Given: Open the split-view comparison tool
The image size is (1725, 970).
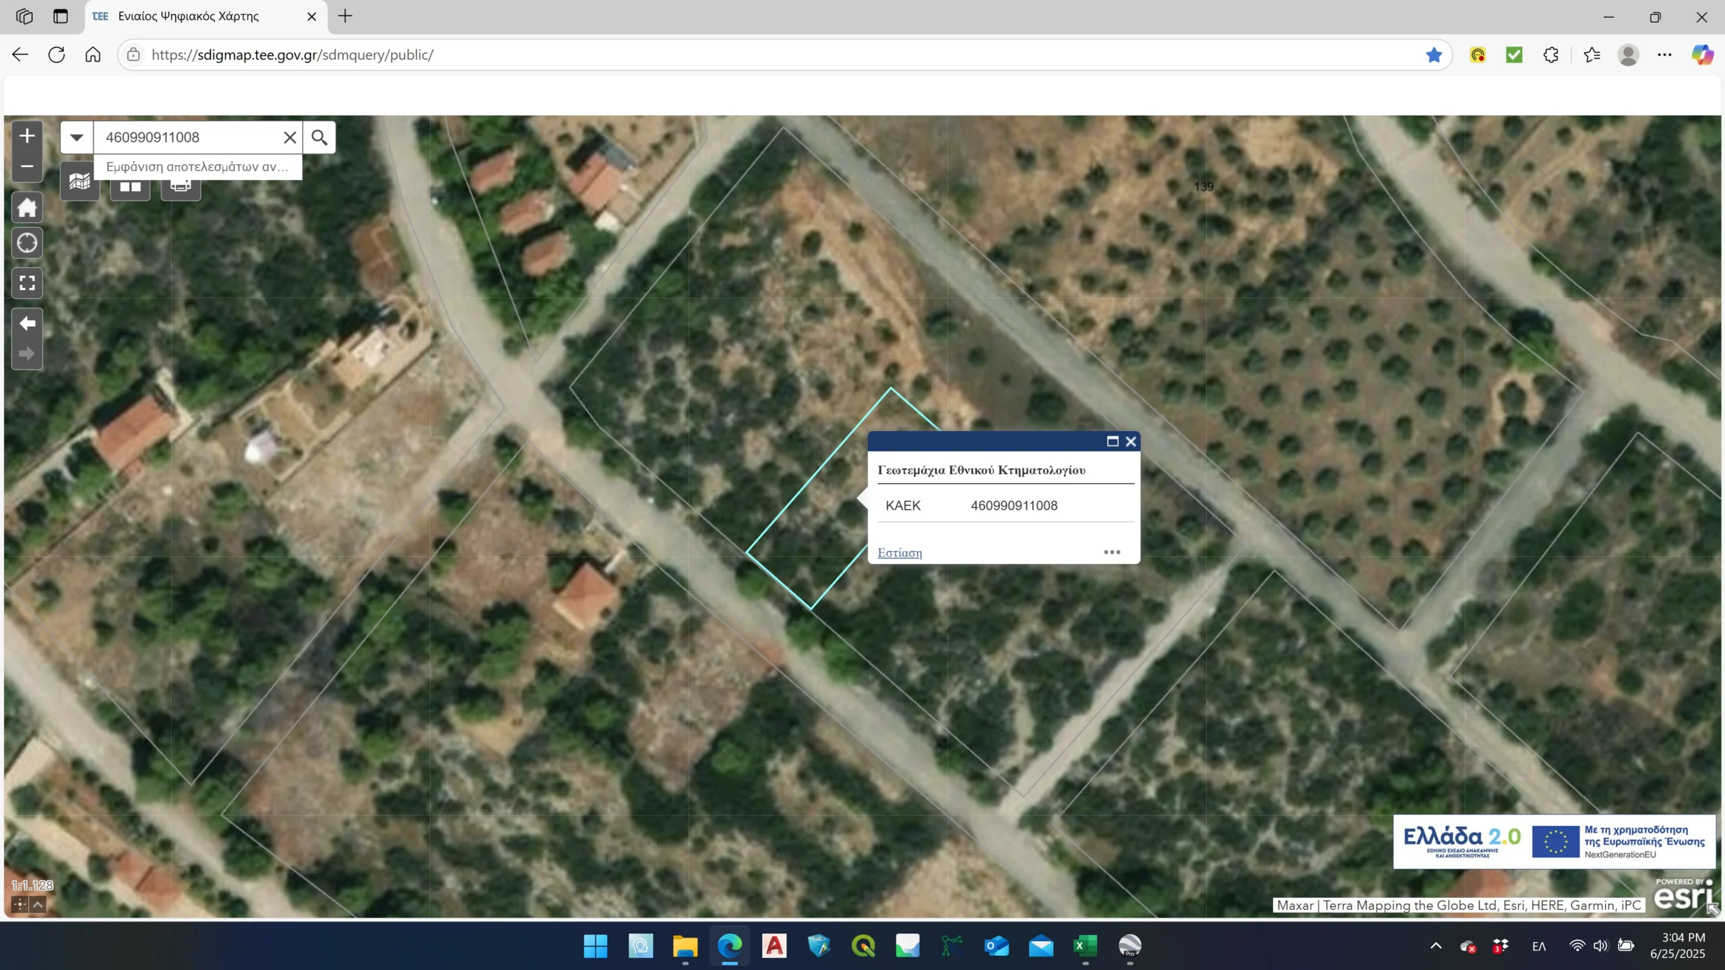Looking at the screenshot, I should 129,185.
